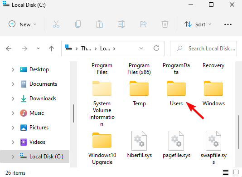Viewport: 242px width, 177px height.
Task: Click the Delete trash icon
Action: [x=165, y=24]
